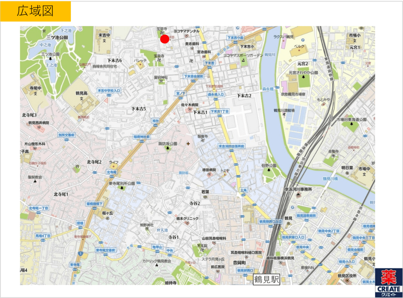The height and width of the screenshot is (298, 403).
Task: Select the 京浜河川事務所 label
Action: click(x=298, y=190)
